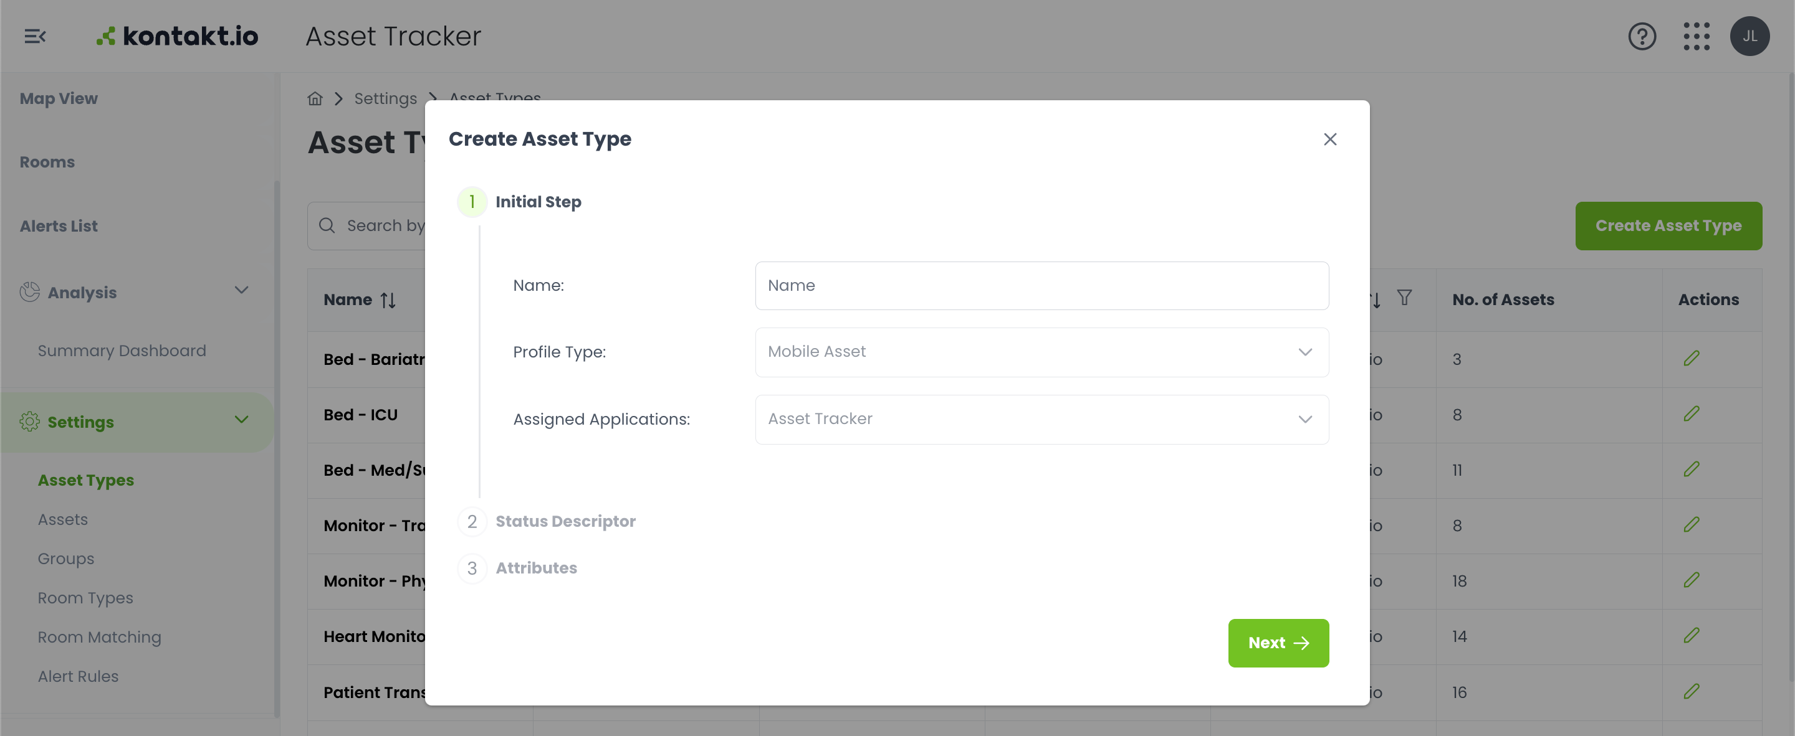Open Rooms in sidebar
This screenshot has height=736, width=1795.
pos(47,163)
